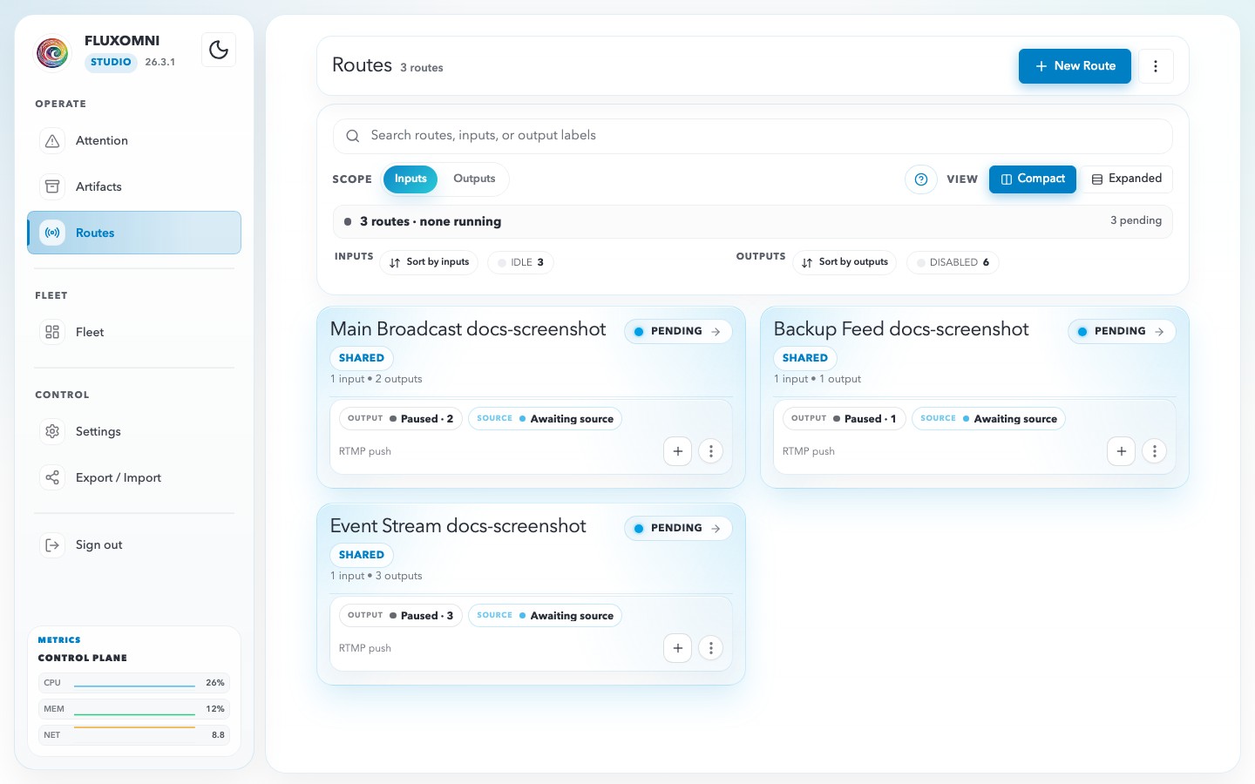Click Main Broadcast Paused · 2 output chip

click(x=401, y=419)
